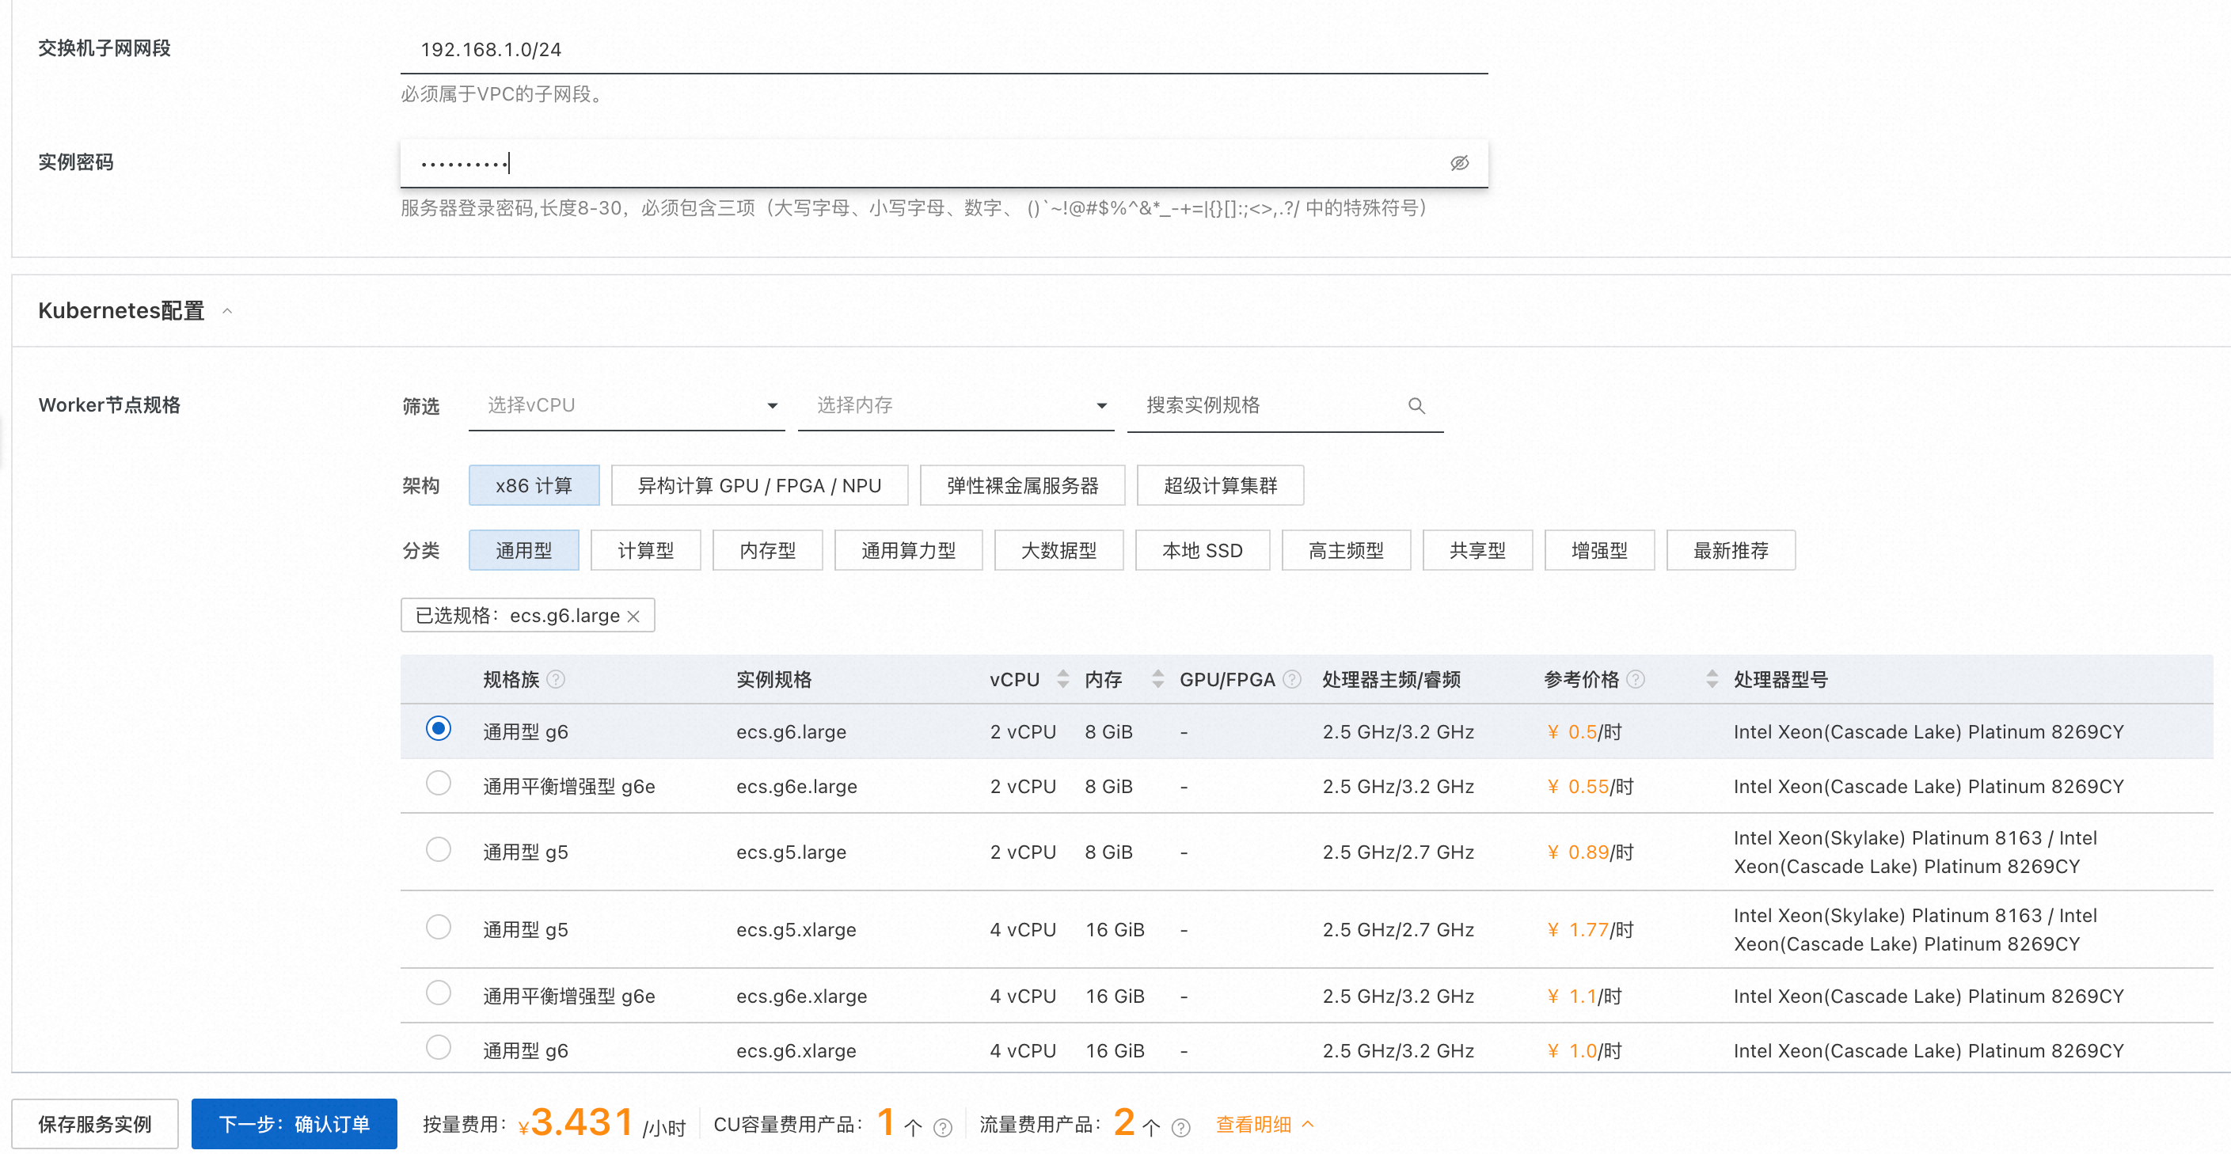Click help icon next to 规格族 column header

point(556,680)
